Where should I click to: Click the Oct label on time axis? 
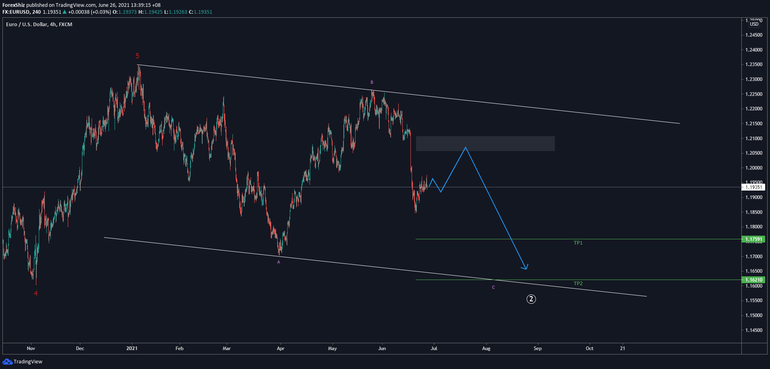(590, 348)
